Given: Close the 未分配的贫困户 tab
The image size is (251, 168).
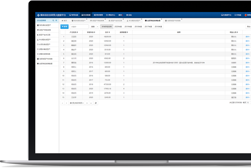Looking at the screenshot, I should [x=142, y=19].
